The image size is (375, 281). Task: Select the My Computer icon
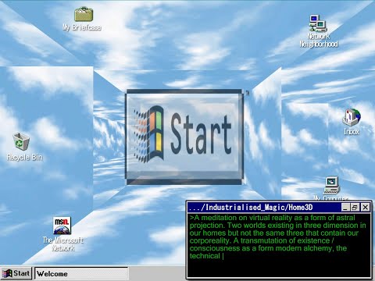331,185
